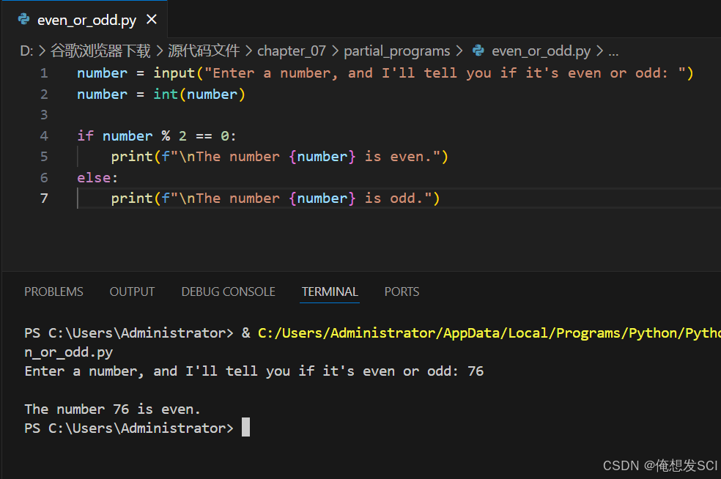The image size is (721, 479).
Task: Switch to the PROBLEMS panel tab
Action: click(53, 292)
